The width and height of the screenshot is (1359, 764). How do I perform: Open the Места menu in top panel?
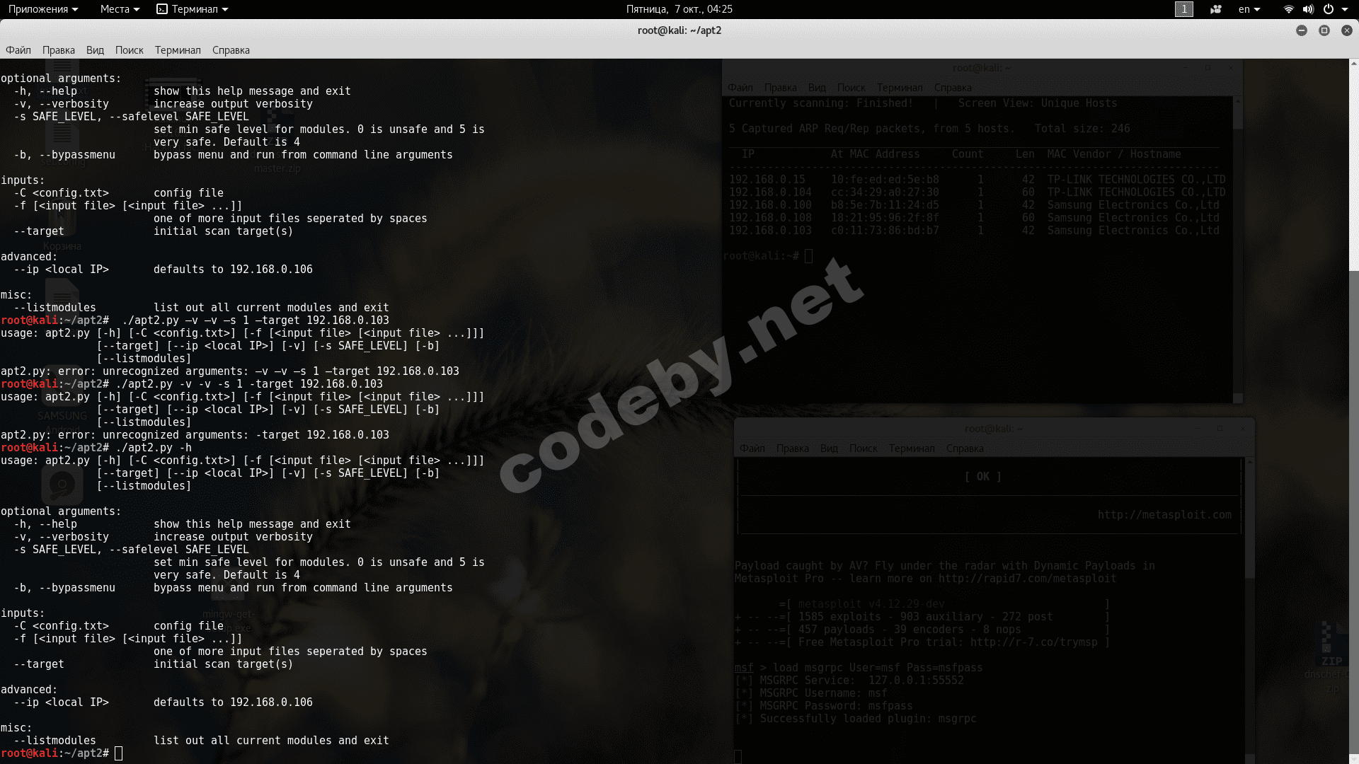[120, 9]
